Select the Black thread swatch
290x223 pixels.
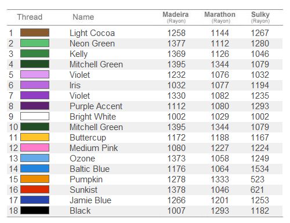click(35, 210)
